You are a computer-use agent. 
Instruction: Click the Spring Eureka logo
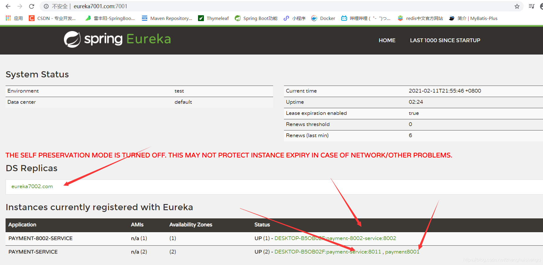pyautogui.click(x=117, y=39)
